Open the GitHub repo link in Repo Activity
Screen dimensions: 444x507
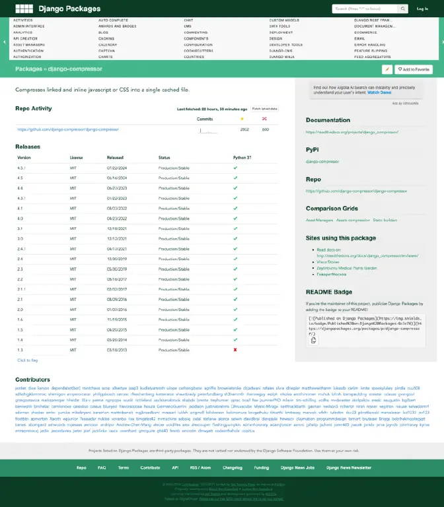tap(68, 129)
